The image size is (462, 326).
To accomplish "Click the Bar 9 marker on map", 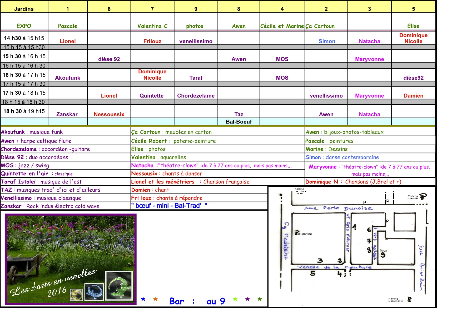I will pyautogui.click(x=383, y=253).
